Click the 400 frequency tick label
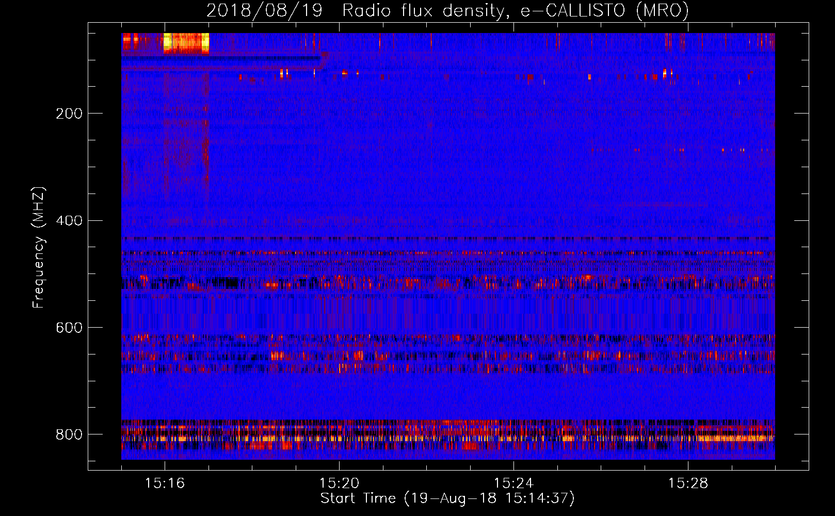The image size is (835, 516). click(69, 221)
